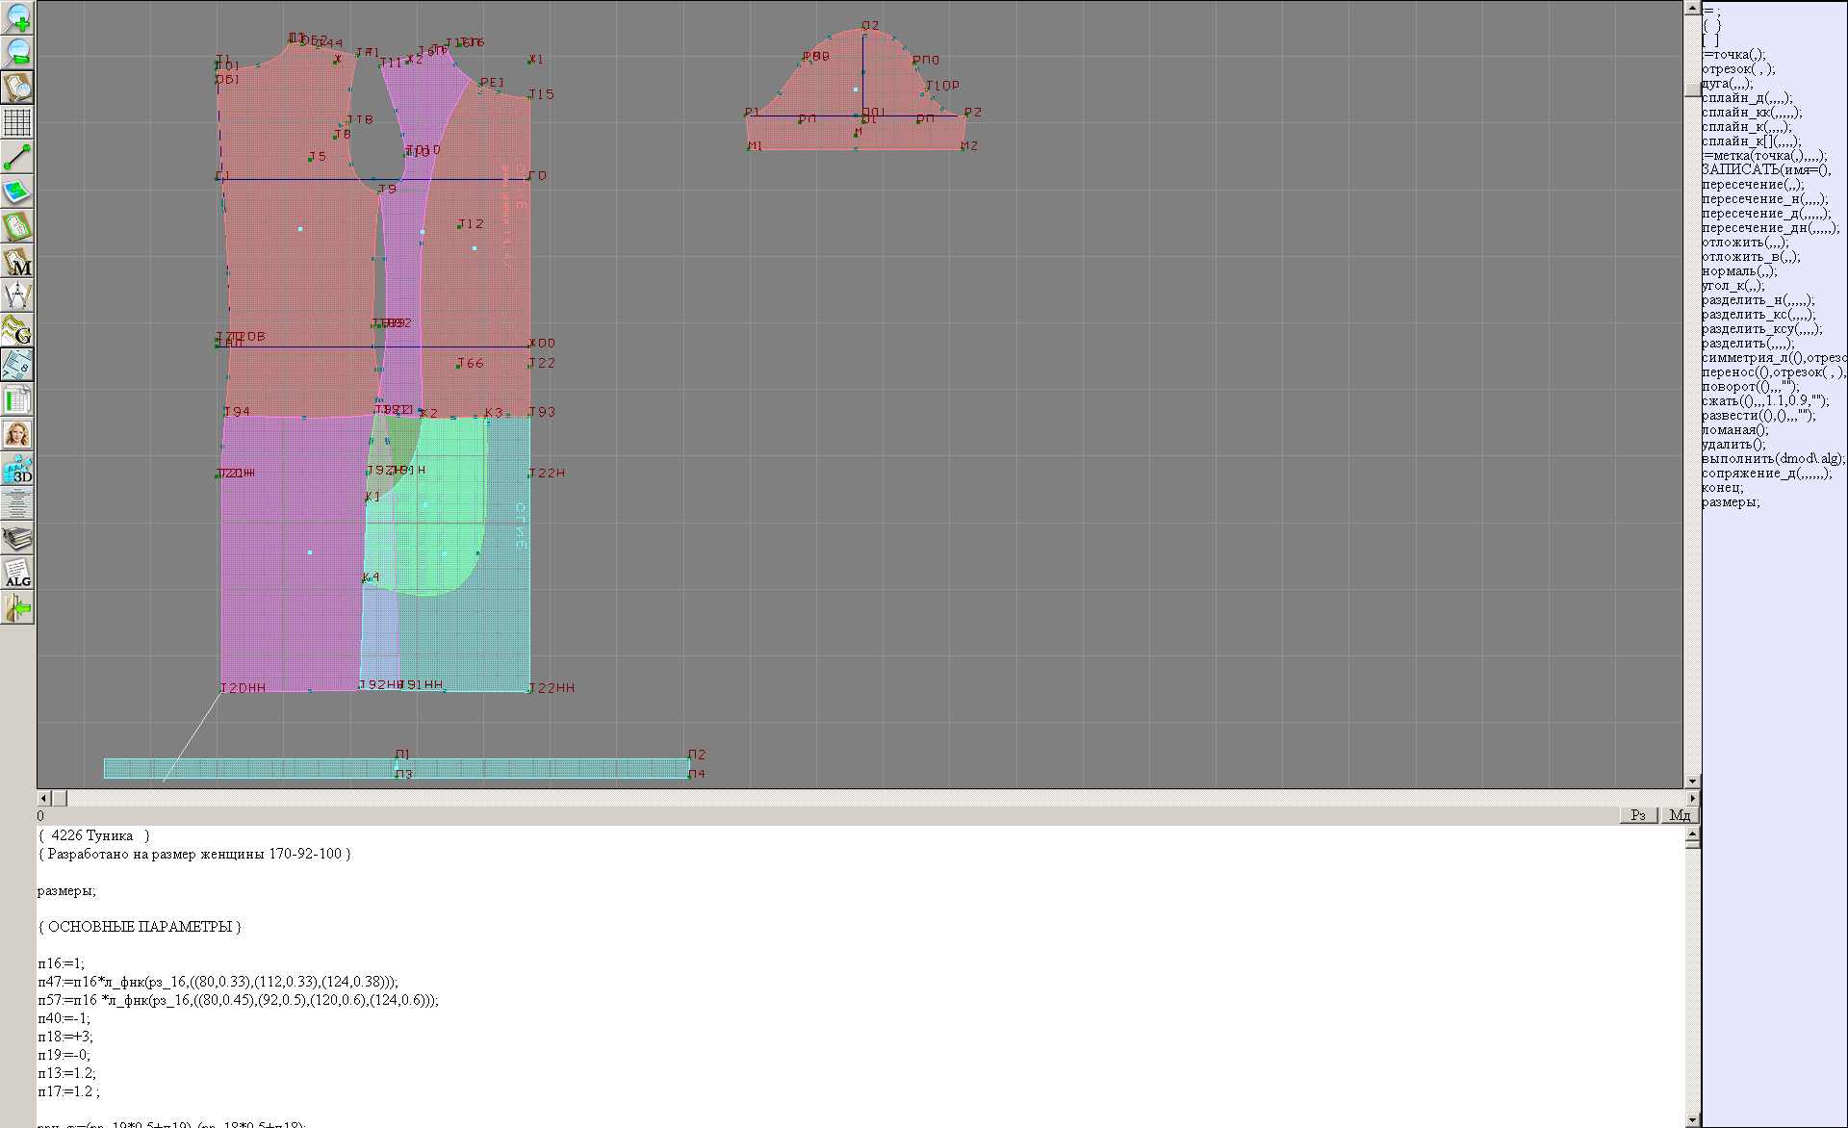Click the zoom in magnifier icon

(17, 17)
